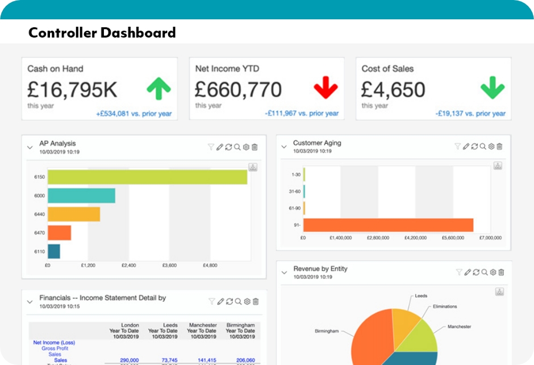Collapse the Financials Income Statement panel
Screen dimensions: 534x365
pos(30,302)
